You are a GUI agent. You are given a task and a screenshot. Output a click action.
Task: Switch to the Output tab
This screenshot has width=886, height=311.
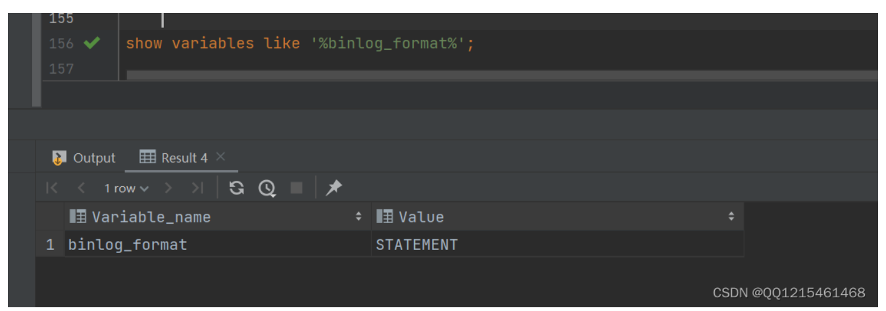click(x=84, y=158)
